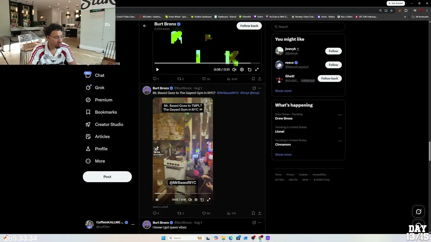This screenshot has width=431, height=242.
Task: Open account options next to CuffemKALLME
Action: tap(133, 224)
